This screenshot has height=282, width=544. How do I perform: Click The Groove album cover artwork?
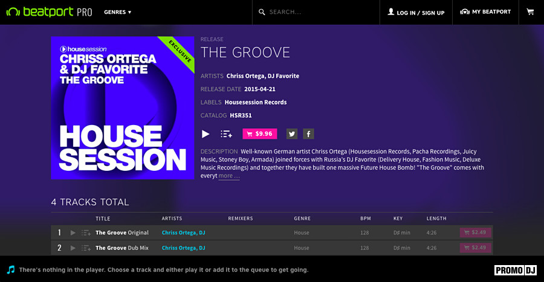point(123,108)
